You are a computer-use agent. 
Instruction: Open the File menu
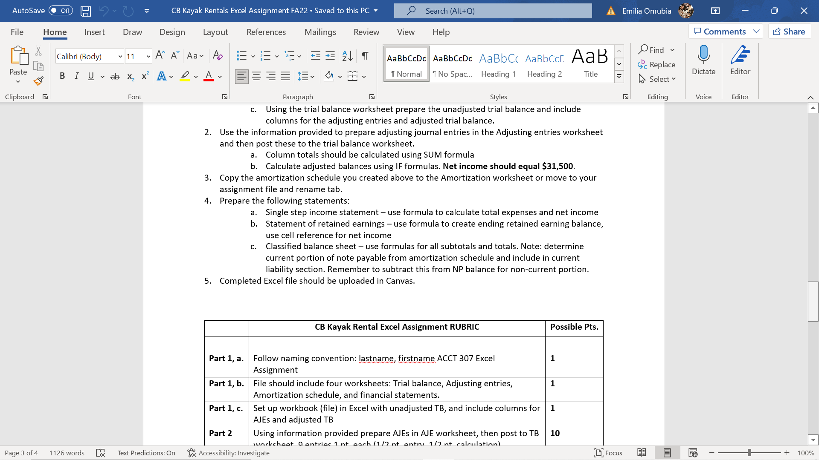pyautogui.click(x=17, y=32)
